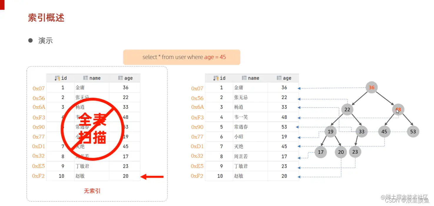Select tree node 48 under the cursor

398,110
